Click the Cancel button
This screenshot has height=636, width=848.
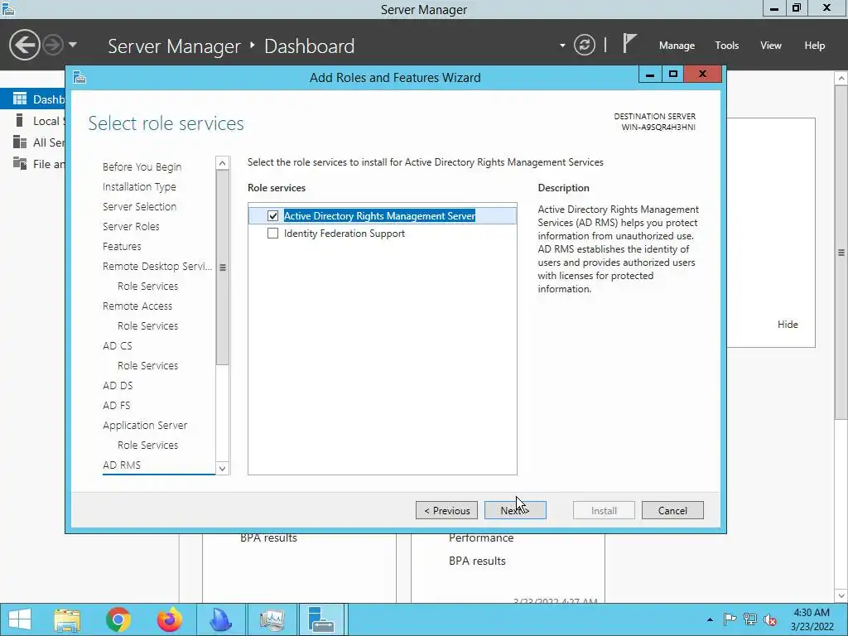pyautogui.click(x=672, y=510)
